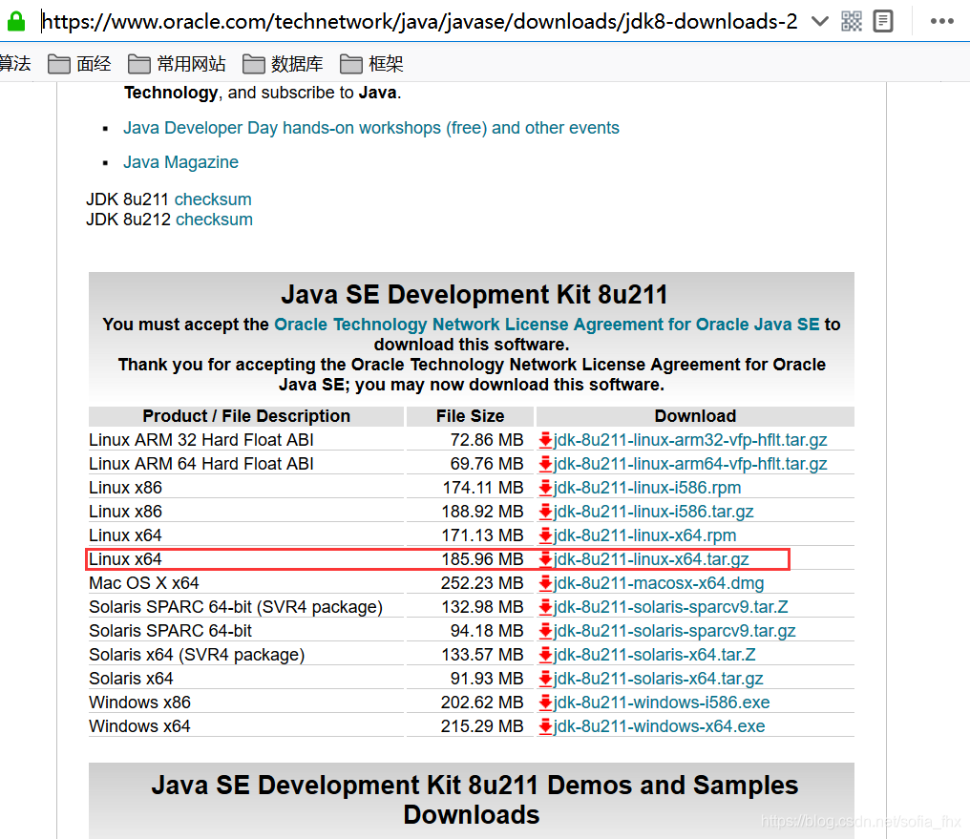
Task: Open the 面经 bookmark folder
Action: tap(80, 64)
